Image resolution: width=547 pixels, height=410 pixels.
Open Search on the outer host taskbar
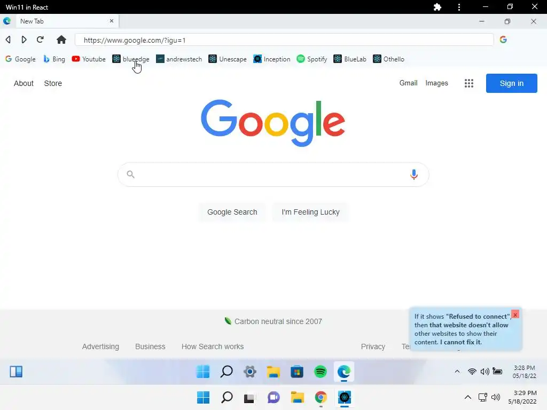(x=226, y=397)
